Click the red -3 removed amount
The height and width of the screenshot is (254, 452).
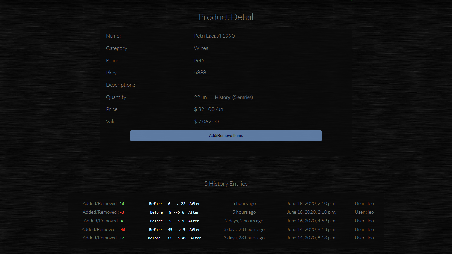122,212
